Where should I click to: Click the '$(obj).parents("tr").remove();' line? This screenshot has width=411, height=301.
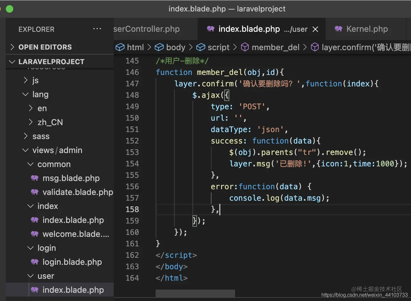(x=298, y=152)
